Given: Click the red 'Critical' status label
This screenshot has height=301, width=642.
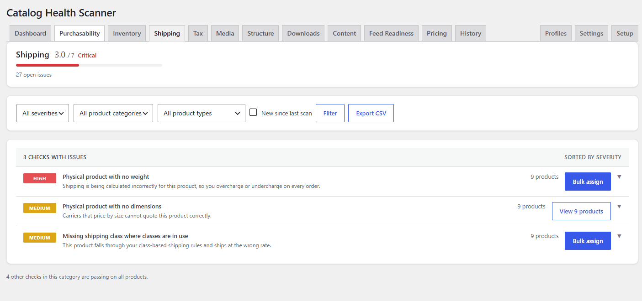Looking at the screenshot, I should click(x=87, y=55).
